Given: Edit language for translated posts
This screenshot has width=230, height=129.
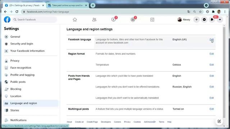Looking at the screenshot, I should (212, 76).
